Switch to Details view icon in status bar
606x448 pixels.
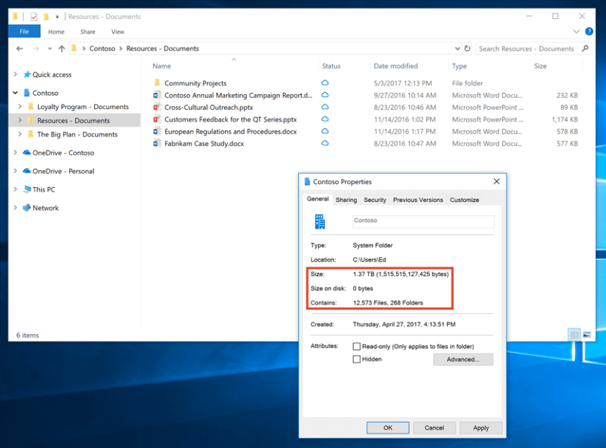[x=575, y=335]
